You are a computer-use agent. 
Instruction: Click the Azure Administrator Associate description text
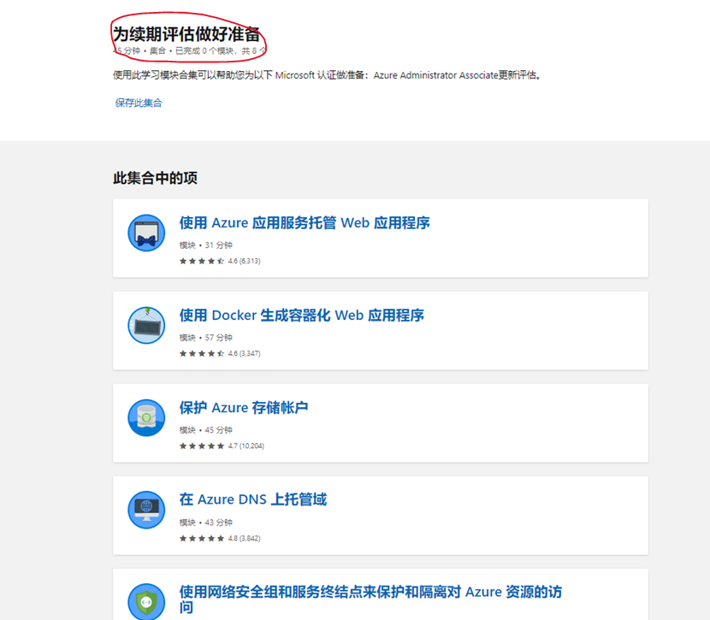pos(327,75)
